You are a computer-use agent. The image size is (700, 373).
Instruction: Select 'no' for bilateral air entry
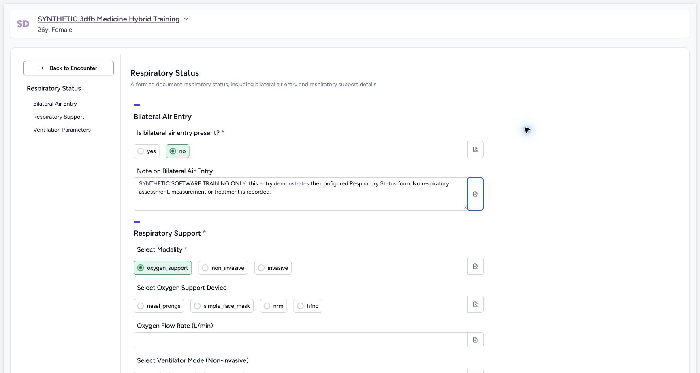177,151
